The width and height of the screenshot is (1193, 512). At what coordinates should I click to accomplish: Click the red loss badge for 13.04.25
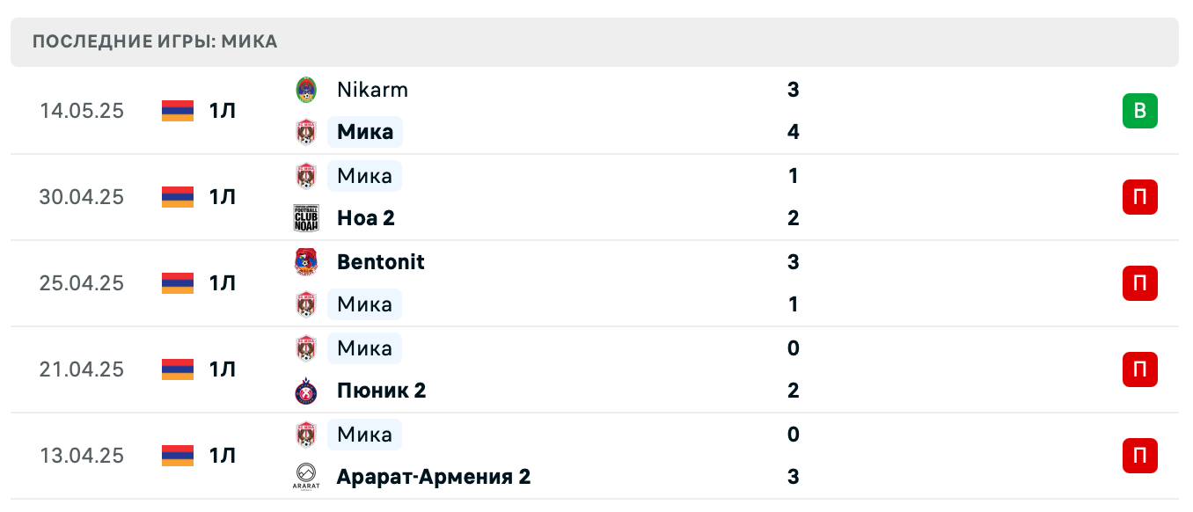click(1139, 456)
